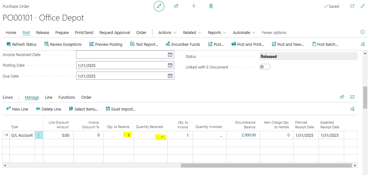Click Post Batch... action
The width and height of the screenshot is (370, 175).
click(325, 44)
